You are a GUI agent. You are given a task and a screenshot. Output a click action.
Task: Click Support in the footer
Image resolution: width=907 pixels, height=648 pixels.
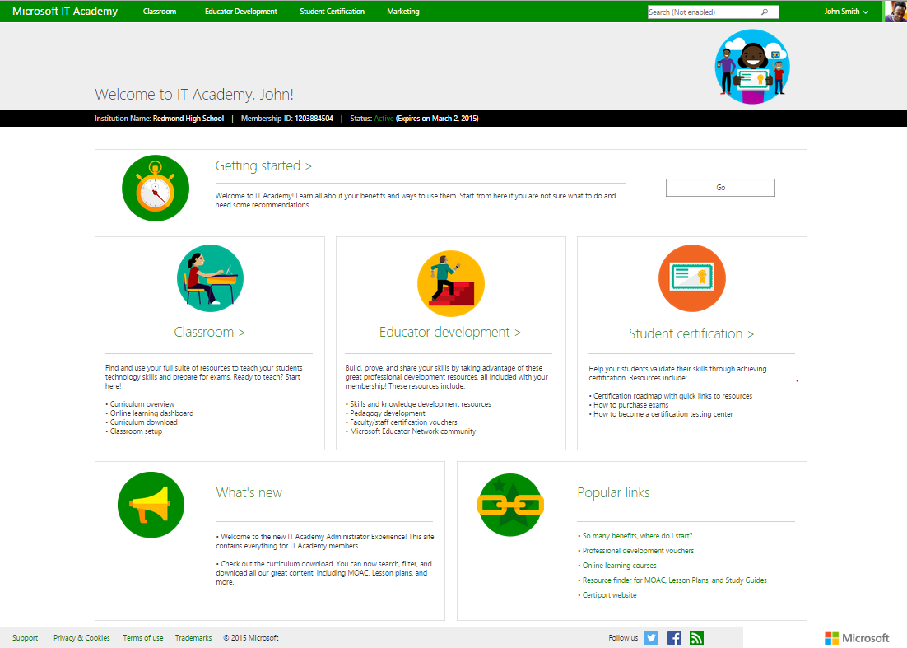coord(25,637)
